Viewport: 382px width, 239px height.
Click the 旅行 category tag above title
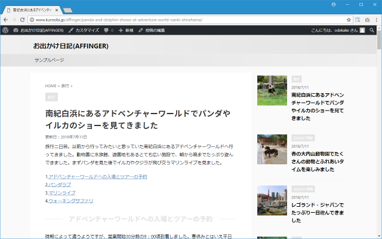(x=51, y=97)
